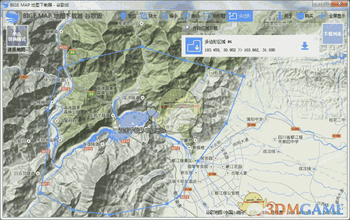The width and height of the screenshot is (350, 220).
Task: Click the coordinates text 103.459, 30.952
Action: pyautogui.click(x=220, y=50)
